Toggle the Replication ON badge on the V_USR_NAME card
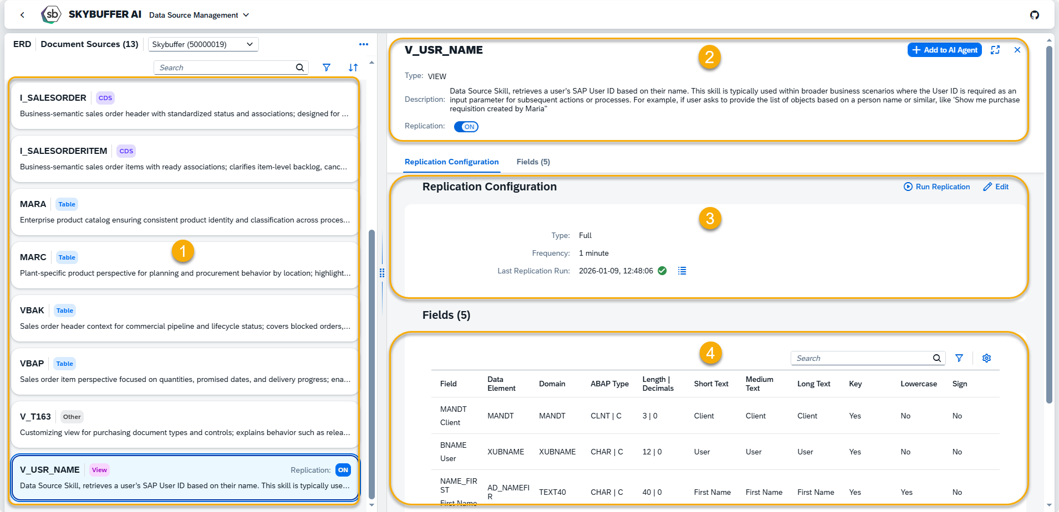 [x=343, y=470]
